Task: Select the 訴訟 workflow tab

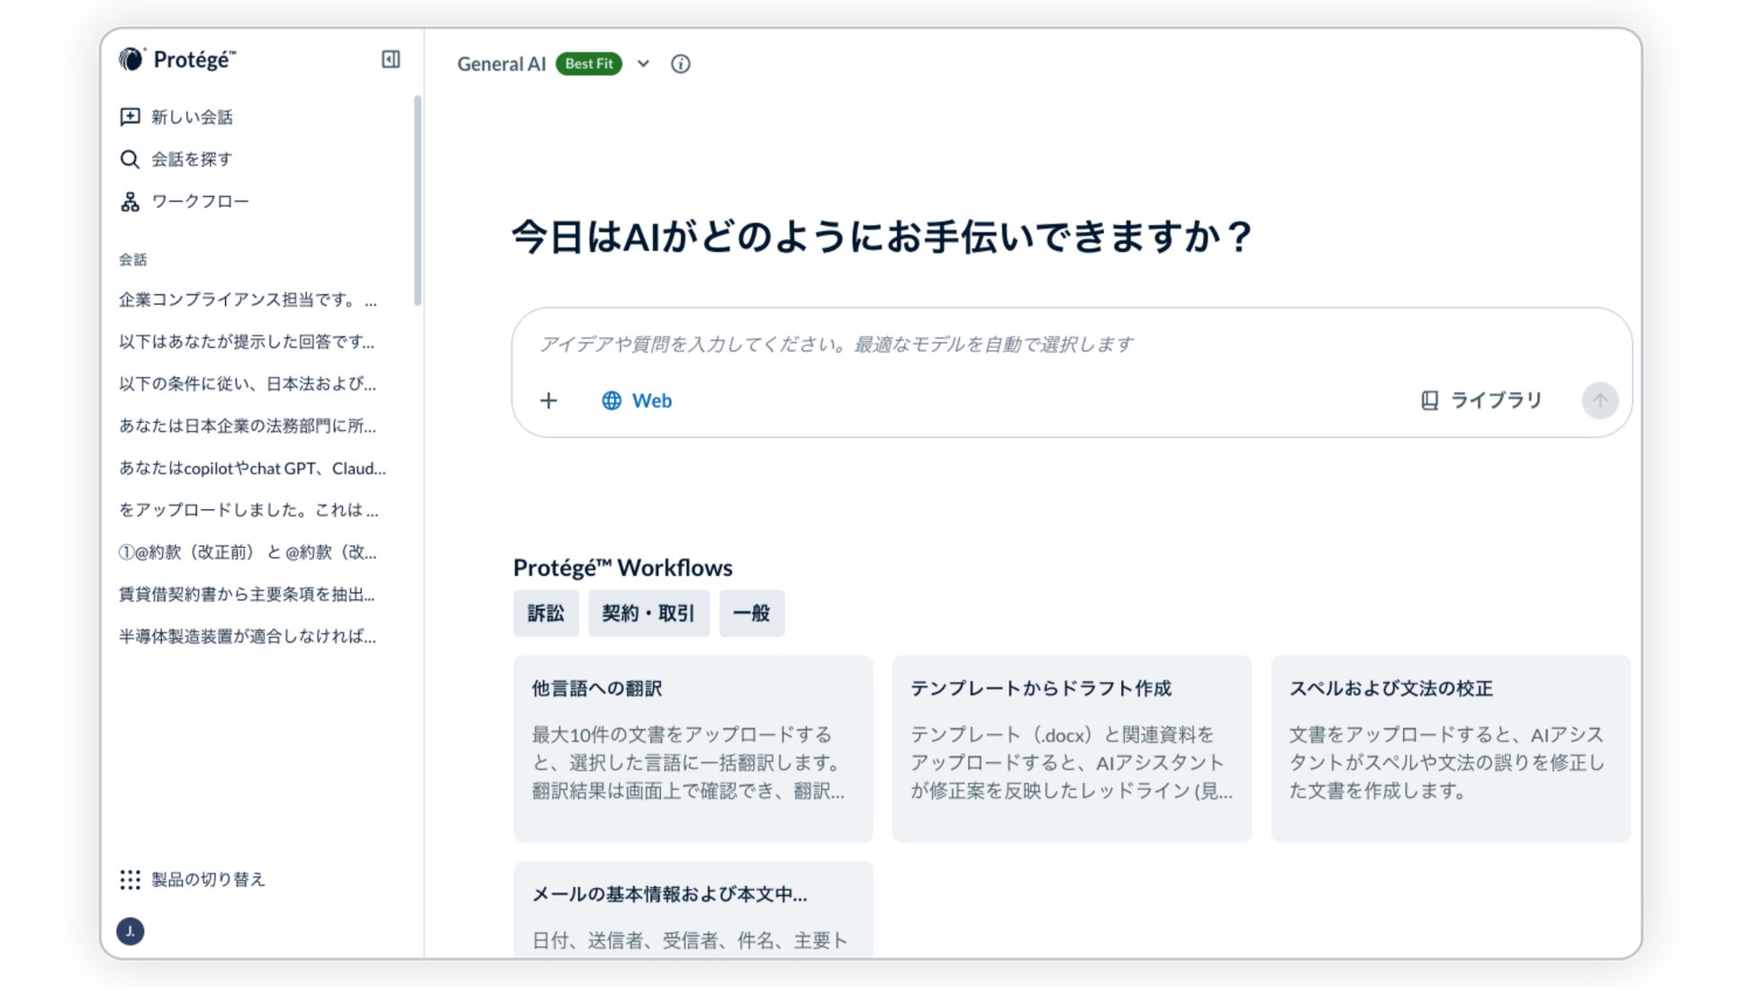Action: [x=546, y=614]
